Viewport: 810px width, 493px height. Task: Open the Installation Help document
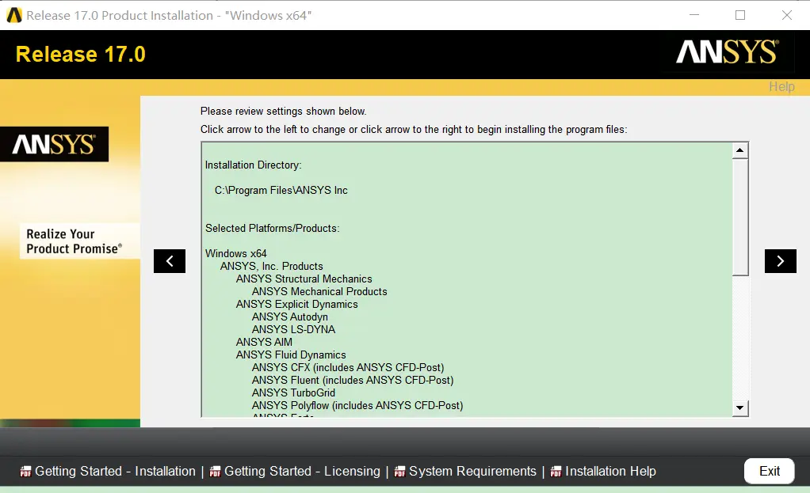coord(610,472)
